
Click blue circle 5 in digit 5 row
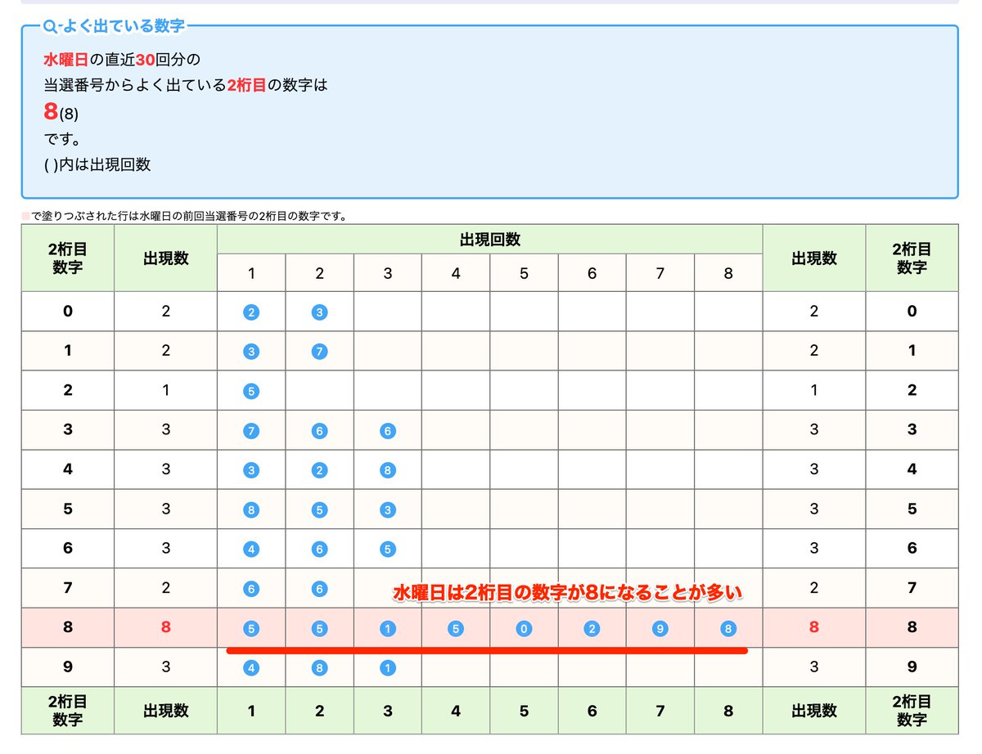319,509
